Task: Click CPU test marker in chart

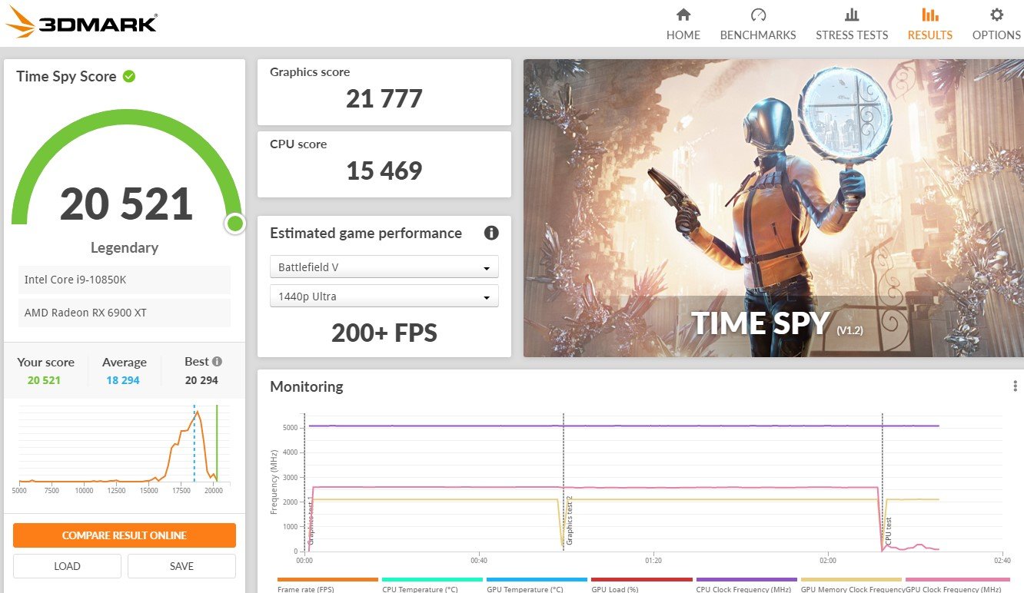Action: tap(888, 532)
